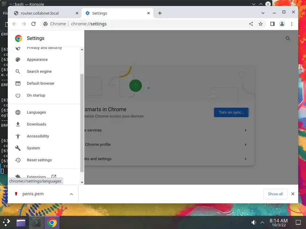
Task: Click the System wrench icon
Action: (18, 148)
